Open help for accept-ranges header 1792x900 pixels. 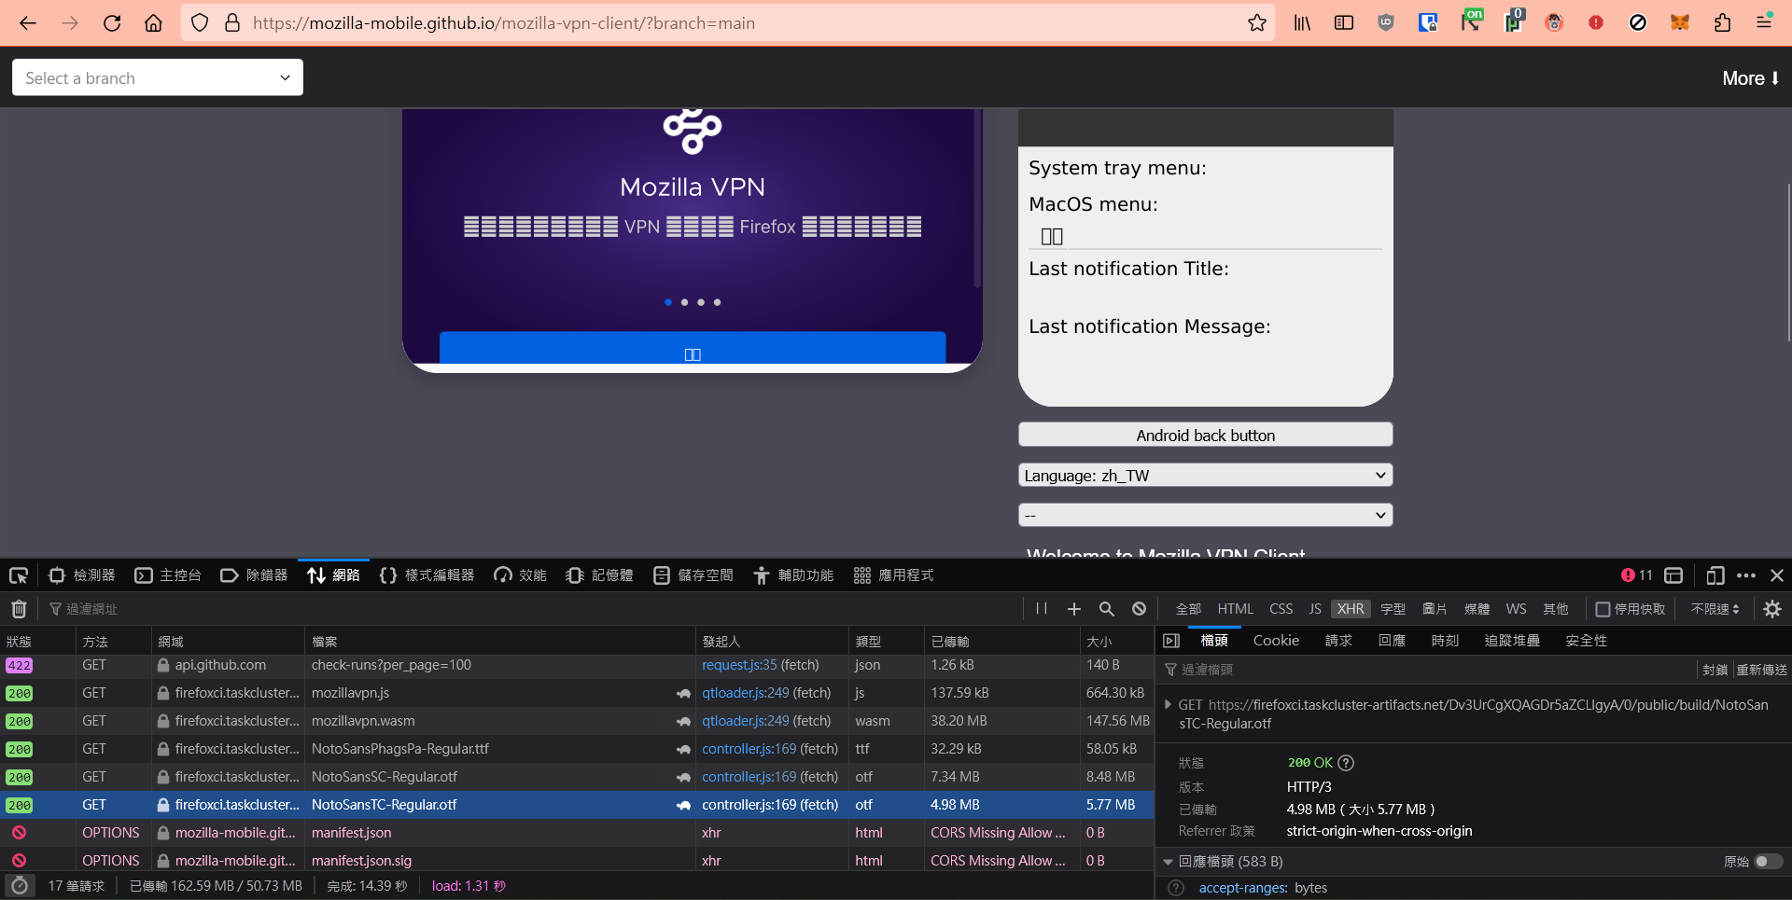point(1176,888)
